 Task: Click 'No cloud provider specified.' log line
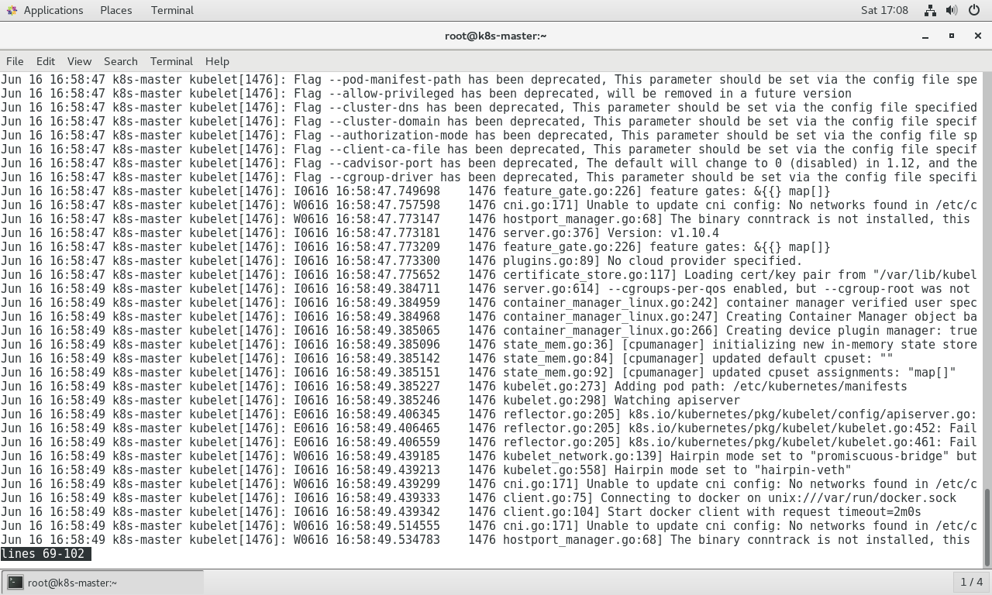[x=705, y=261]
